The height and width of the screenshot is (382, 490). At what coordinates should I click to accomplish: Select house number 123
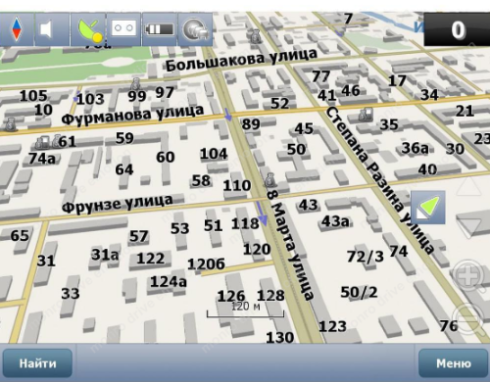[332, 326]
